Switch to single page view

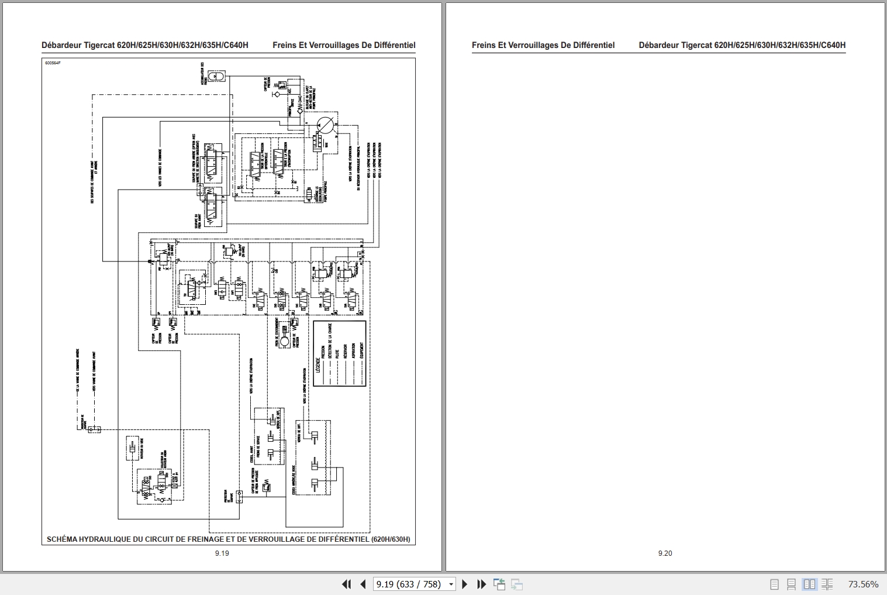point(775,584)
